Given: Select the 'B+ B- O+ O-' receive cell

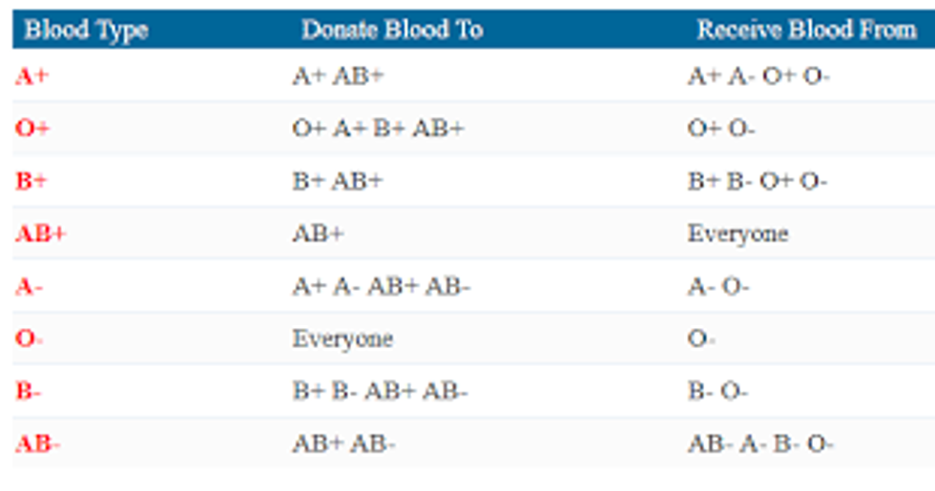Looking at the screenshot, I should pyautogui.click(x=758, y=181).
